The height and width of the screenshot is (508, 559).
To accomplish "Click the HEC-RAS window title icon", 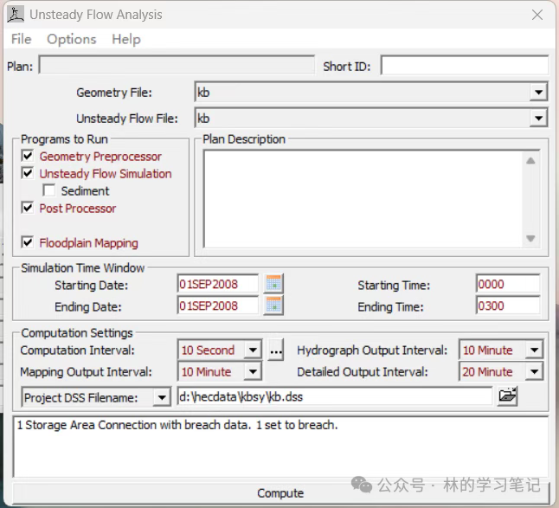I will coord(16,15).
